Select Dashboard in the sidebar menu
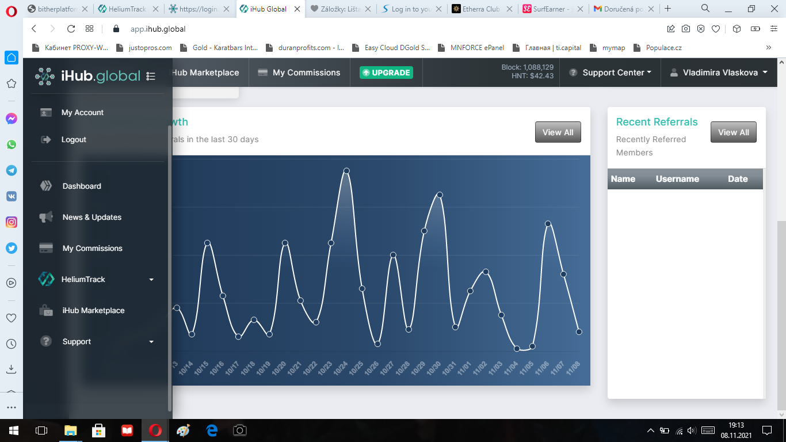Image resolution: width=786 pixels, height=442 pixels. click(x=82, y=186)
